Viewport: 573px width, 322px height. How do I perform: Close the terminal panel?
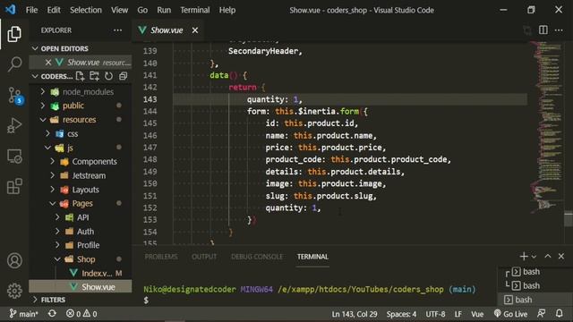[x=561, y=257]
